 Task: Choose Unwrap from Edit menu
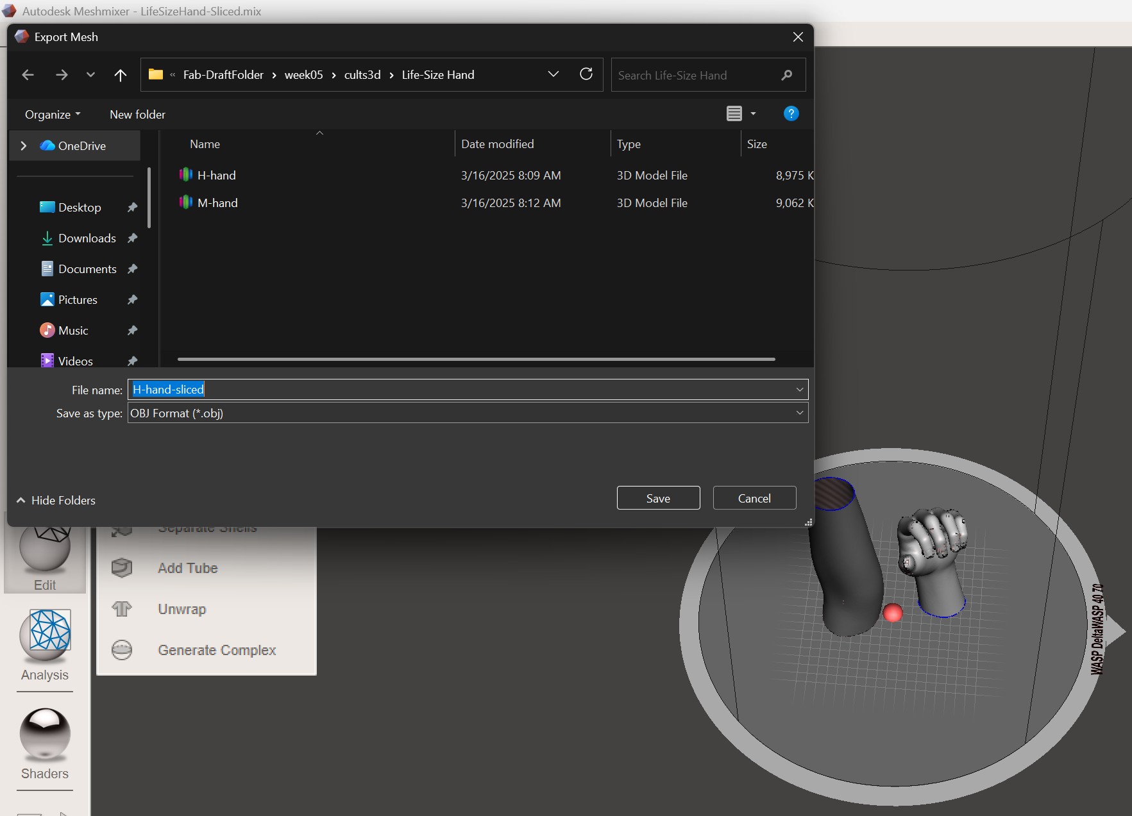pos(182,609)
